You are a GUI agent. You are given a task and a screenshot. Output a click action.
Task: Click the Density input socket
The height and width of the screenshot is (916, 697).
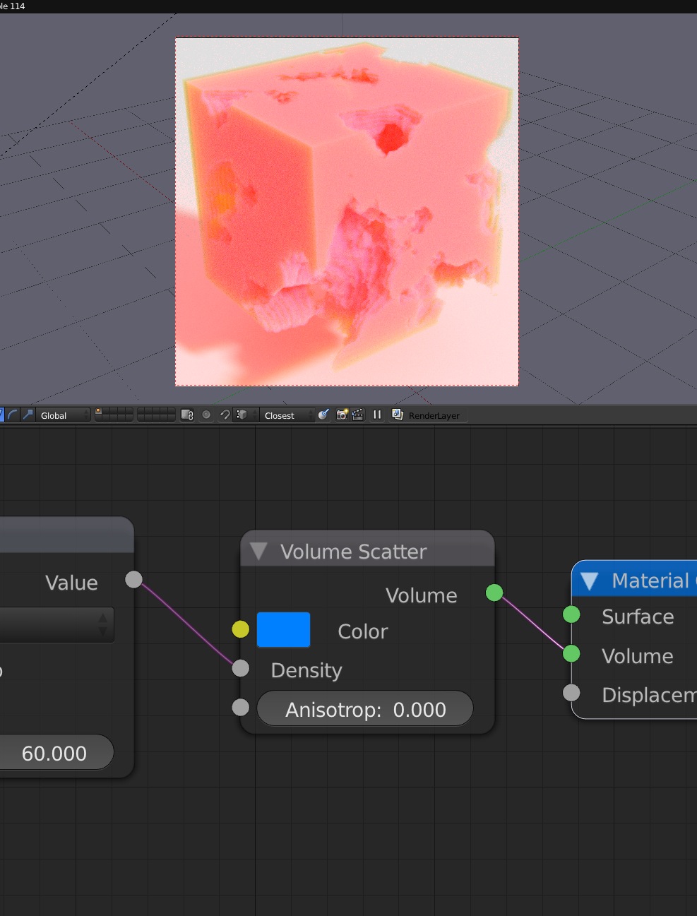[241, 668]
